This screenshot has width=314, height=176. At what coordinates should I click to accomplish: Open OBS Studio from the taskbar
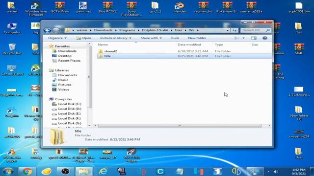65,171
